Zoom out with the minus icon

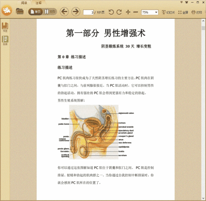tap(136, 12)
